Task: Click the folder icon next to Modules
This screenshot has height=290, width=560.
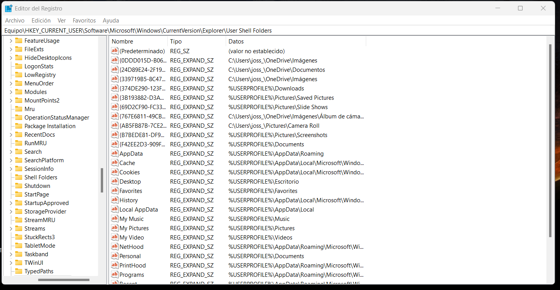Action: (19, 92)
